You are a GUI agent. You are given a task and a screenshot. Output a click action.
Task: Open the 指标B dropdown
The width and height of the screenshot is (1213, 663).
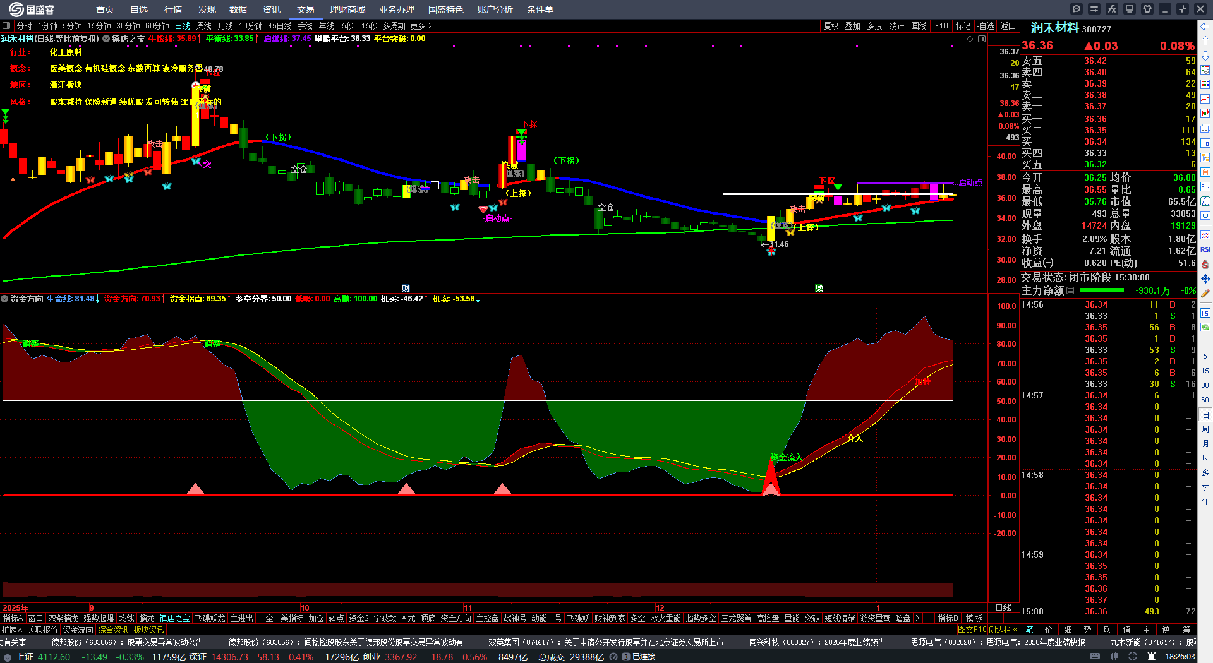tap(948, 618)
